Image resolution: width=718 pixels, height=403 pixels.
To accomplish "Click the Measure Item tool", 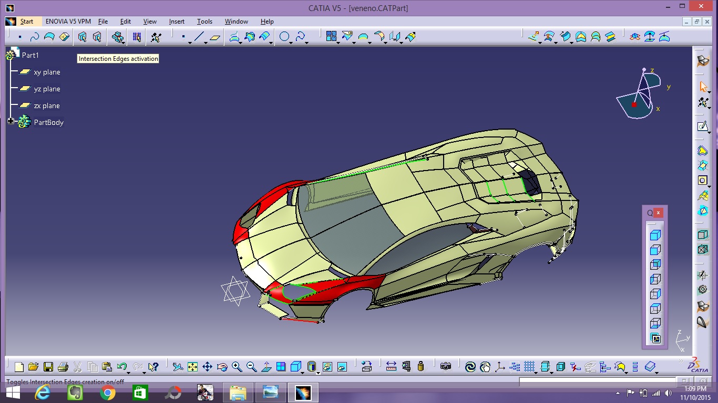I will coord(406,367).
